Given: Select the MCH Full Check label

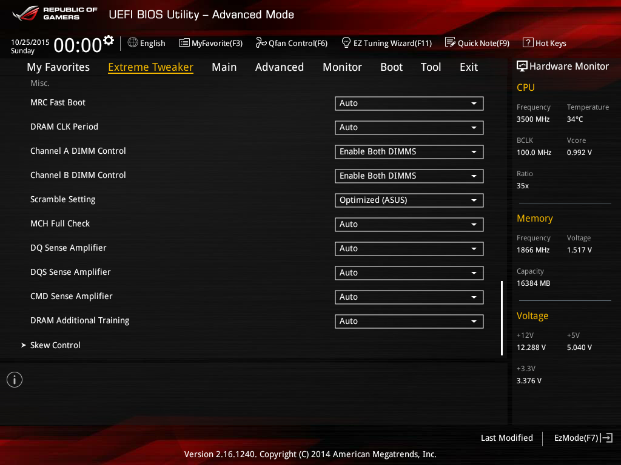Looking at the screenshot, I should click(60, 223).
